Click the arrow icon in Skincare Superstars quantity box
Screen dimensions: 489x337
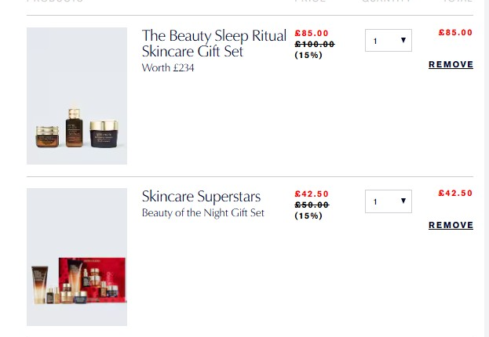(x=403, y=201)
